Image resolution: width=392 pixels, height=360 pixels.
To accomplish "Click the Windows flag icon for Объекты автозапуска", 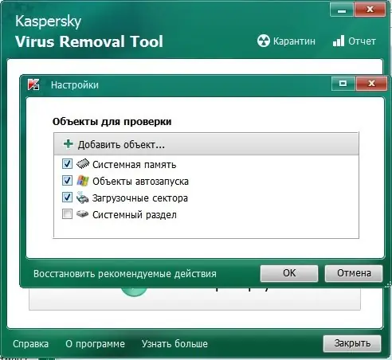I will pyautogui.click(x=83, y=181).
